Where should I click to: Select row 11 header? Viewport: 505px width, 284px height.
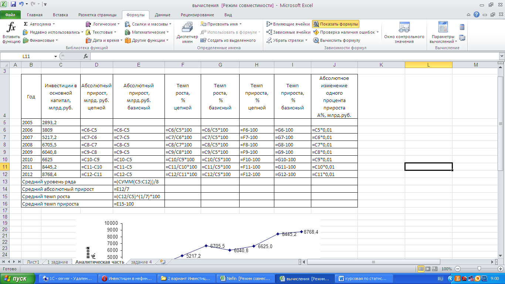[x=5, y=167]
